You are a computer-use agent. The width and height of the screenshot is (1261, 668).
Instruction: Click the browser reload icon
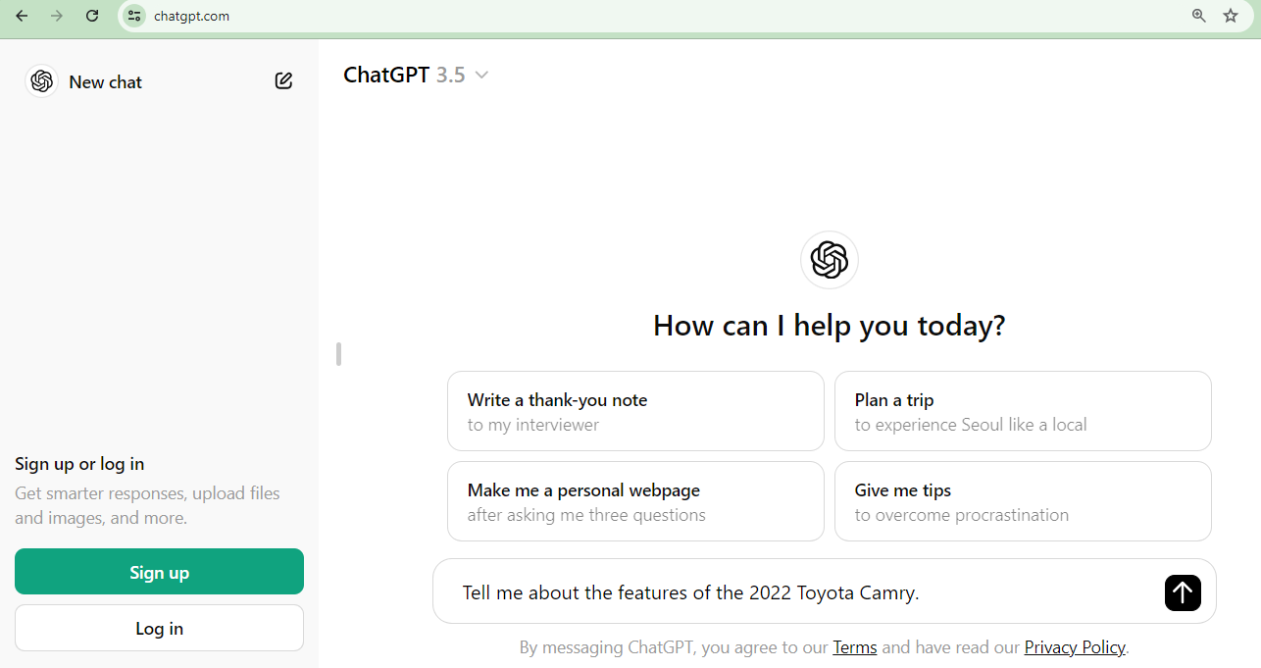pos(92,16)
